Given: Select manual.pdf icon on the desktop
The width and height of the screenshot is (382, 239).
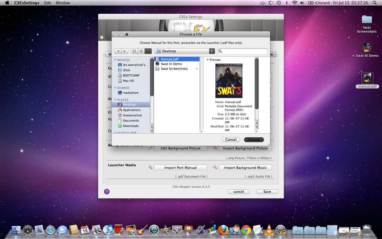Looking at the screenshot, I should pyautogui.click(x=367, y=80).
